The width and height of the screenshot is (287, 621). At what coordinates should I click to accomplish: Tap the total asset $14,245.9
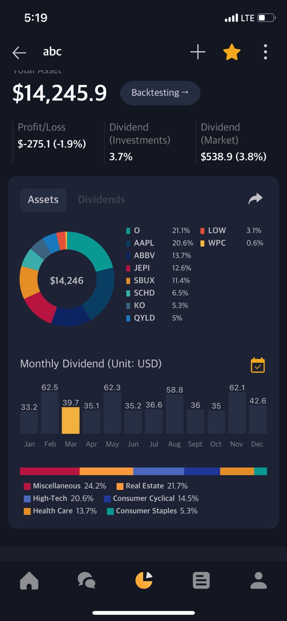pyautogui.click(x=59, y=93)
